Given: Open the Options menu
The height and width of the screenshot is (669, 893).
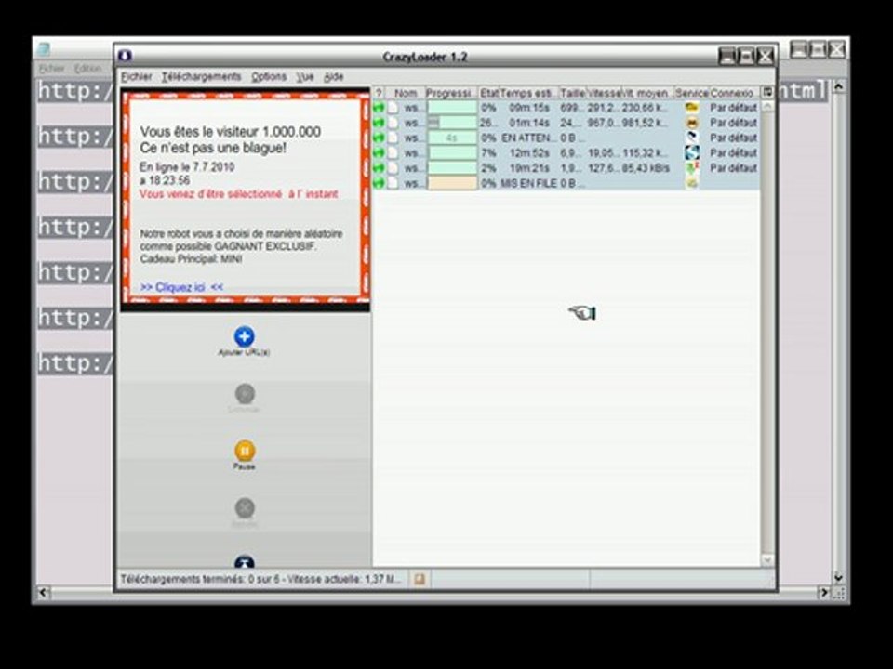Looking at the screenshot, I should [x=269, y=76].
